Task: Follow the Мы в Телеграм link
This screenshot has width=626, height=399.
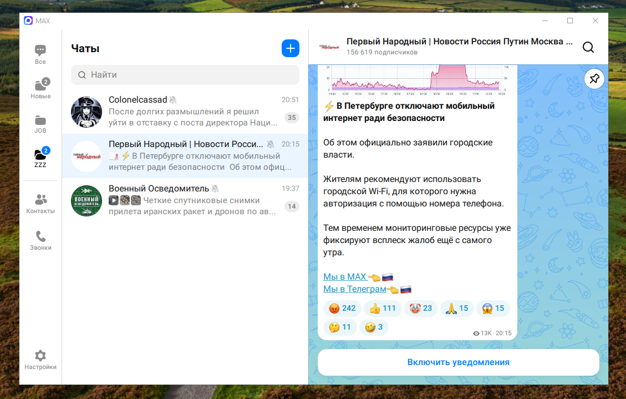Action: pyautogui.click(x=354, y=289)
